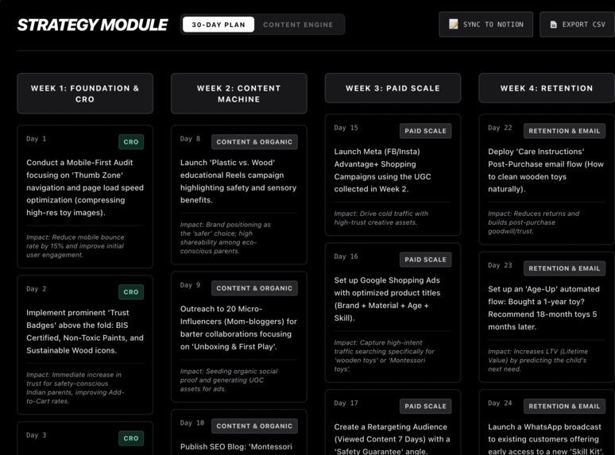Click the 'Conduct a Mobile-First Audit' task text
This screenshot has height=455, width=615.
click(x=85, y=187)
